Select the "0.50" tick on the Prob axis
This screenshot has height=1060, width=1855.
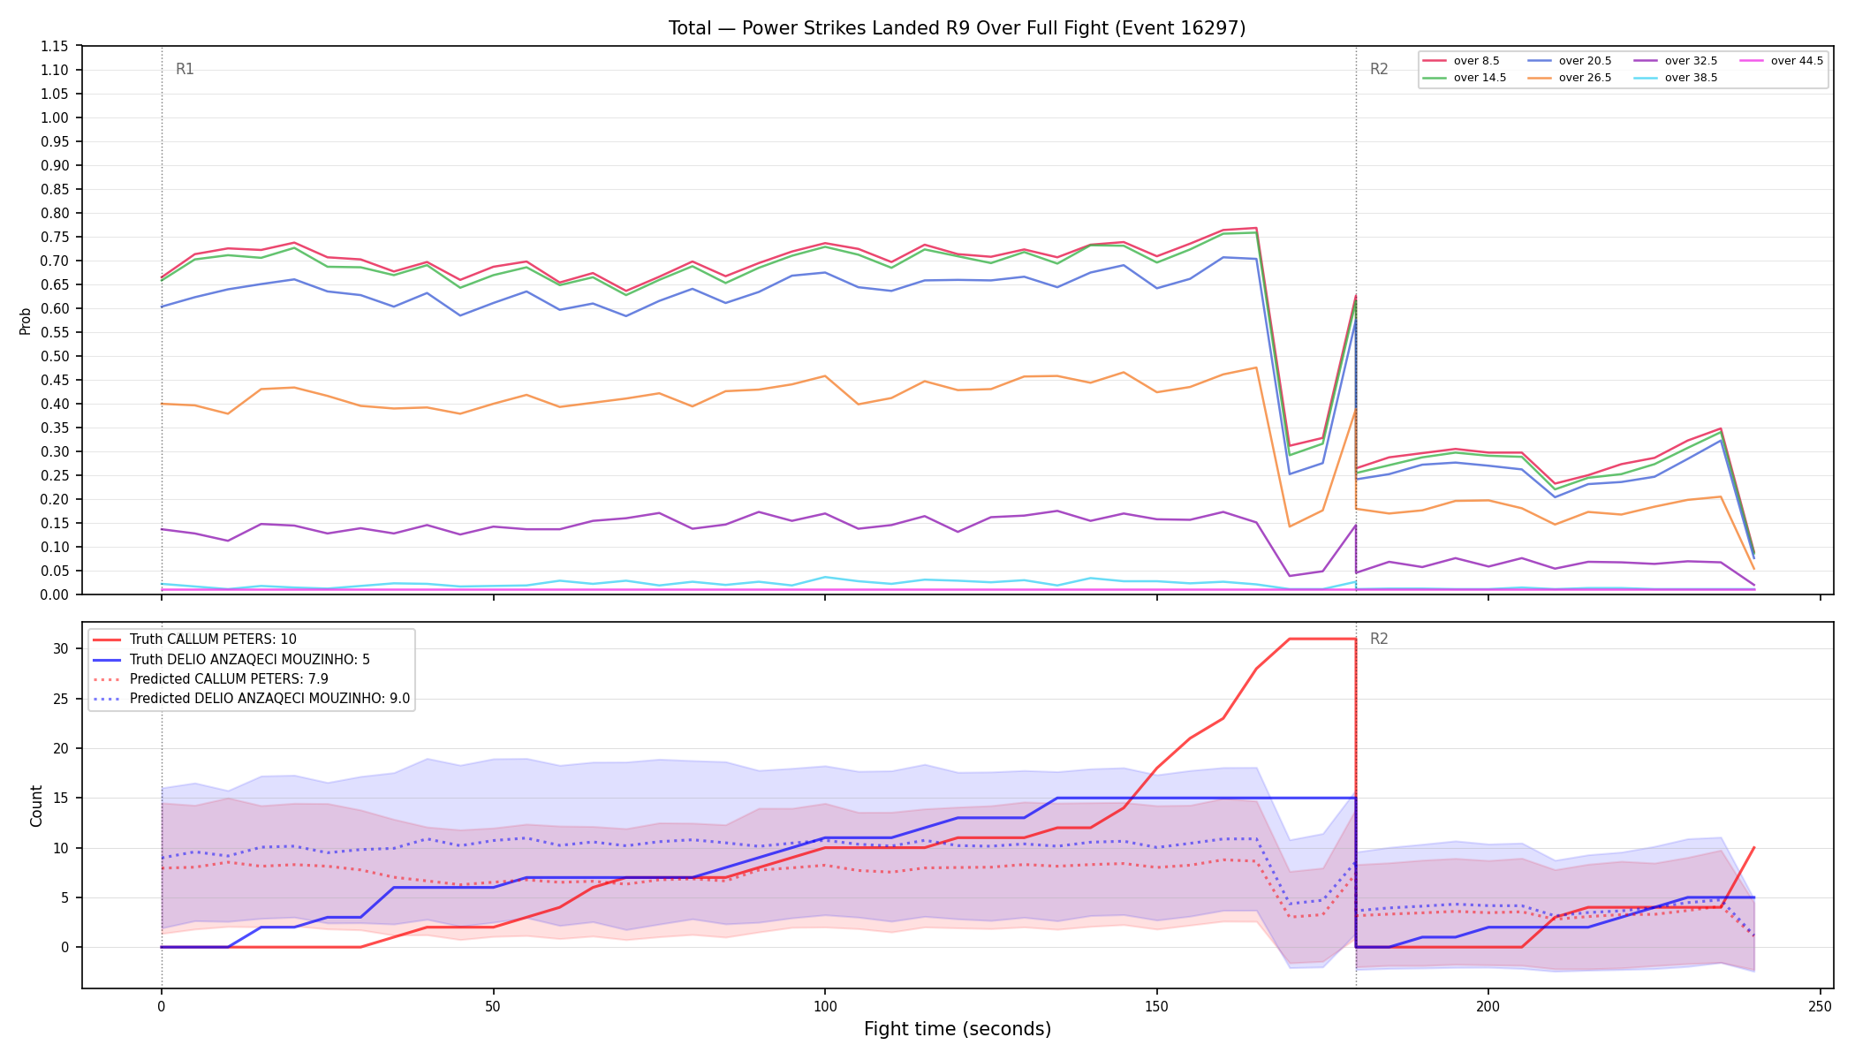pos(55,356)
